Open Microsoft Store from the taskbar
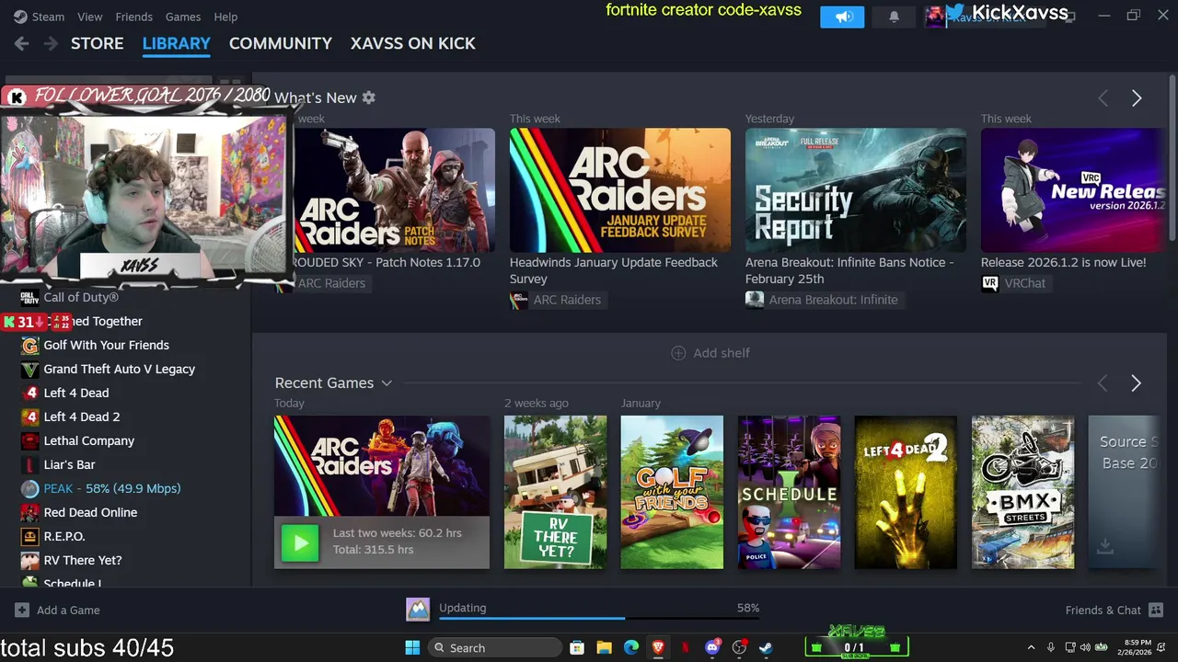Screen dimensions: 1178x662 [577, 647]
